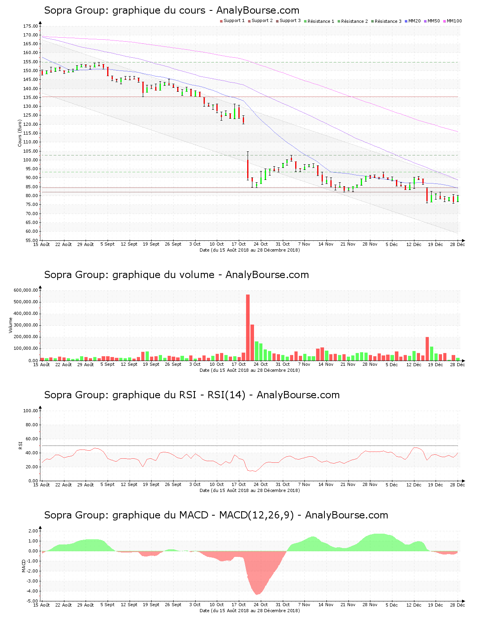Click the 'graphique du cours' chart title

pyautogui.click(x=172, y=10)
